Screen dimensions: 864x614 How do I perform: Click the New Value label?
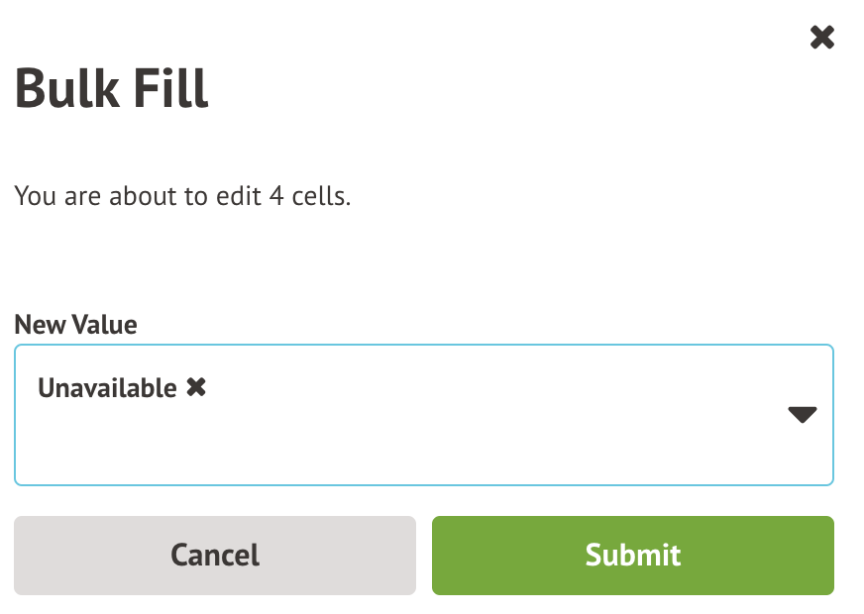click(x=75, y=324)
